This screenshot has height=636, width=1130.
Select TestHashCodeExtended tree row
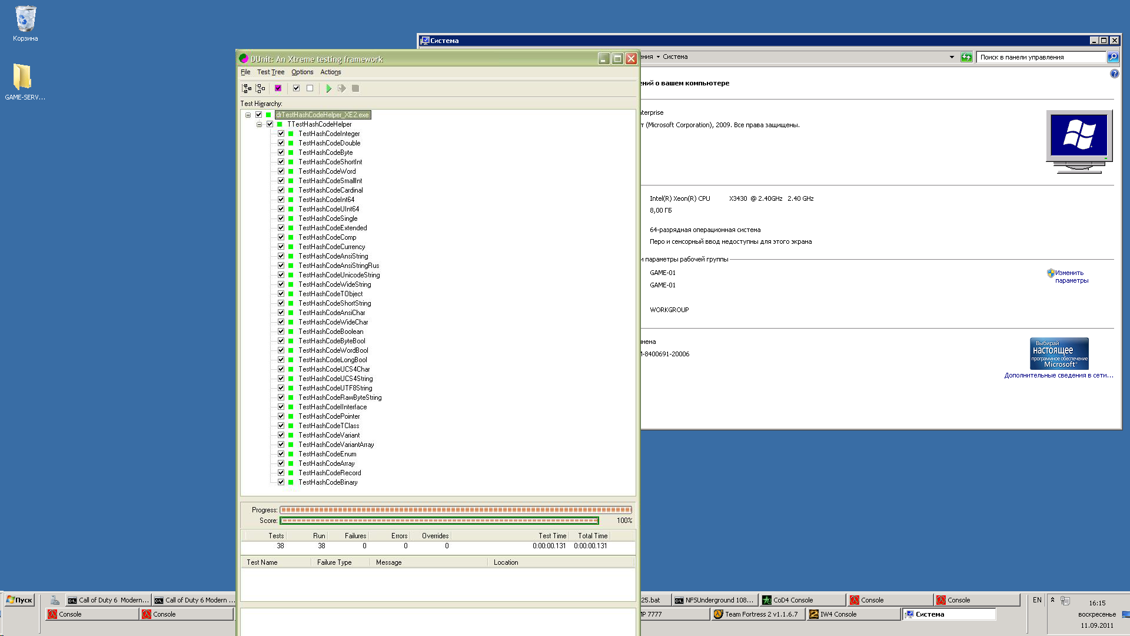(x=333, y=228)
